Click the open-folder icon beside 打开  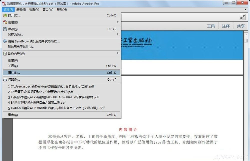pyautogui.click(x=5, y=16)
